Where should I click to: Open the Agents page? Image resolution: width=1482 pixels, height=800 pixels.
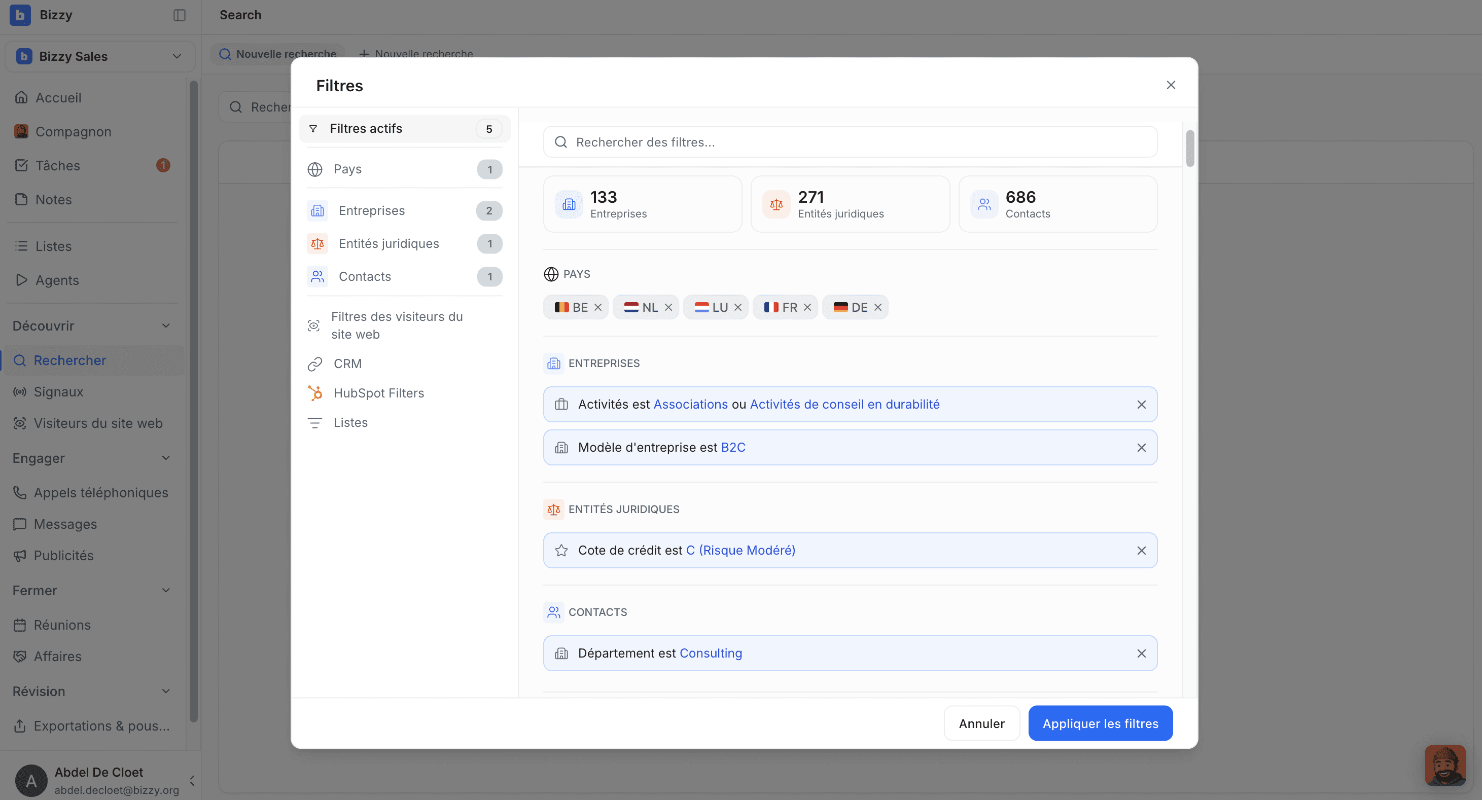pos(47,280)
